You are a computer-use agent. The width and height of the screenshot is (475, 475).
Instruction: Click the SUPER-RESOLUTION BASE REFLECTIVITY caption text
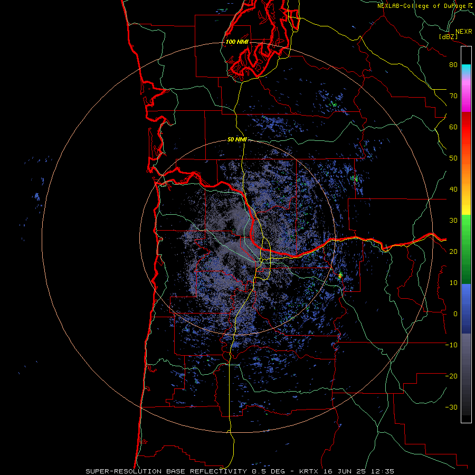point(166,471)
